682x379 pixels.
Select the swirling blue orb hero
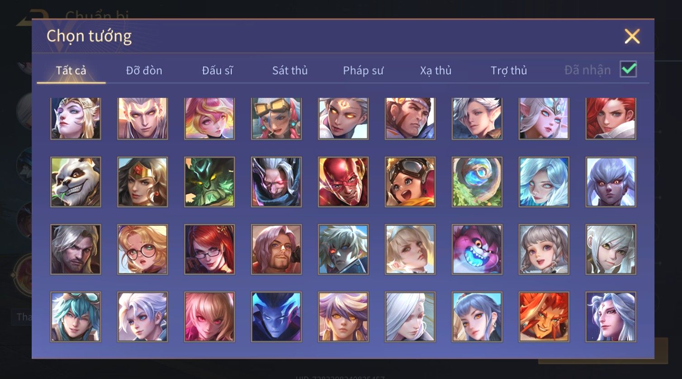tap(477, 182)
